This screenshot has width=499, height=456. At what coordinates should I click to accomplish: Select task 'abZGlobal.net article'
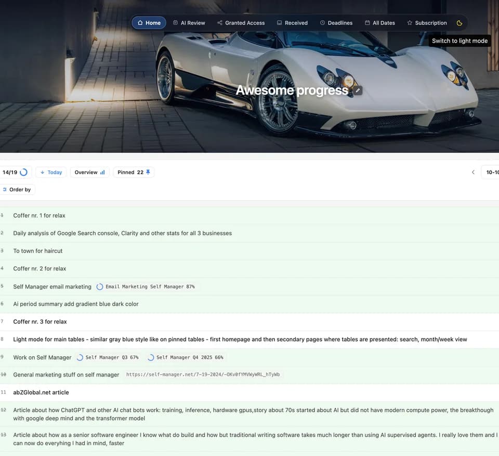41,393
